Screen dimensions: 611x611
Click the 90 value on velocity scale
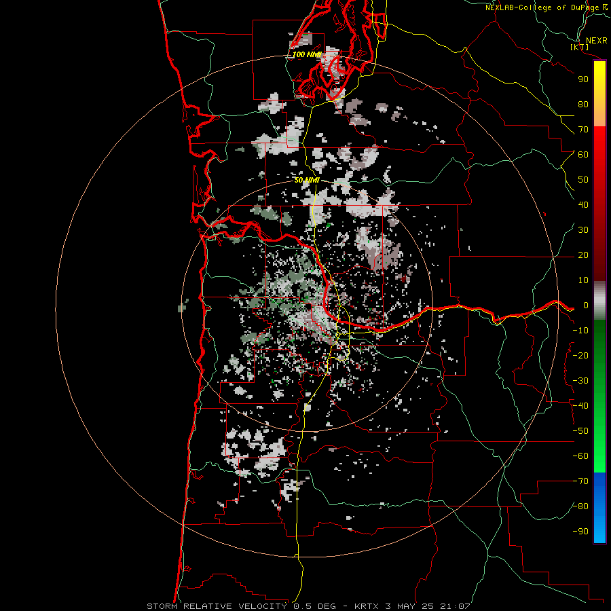583,79
